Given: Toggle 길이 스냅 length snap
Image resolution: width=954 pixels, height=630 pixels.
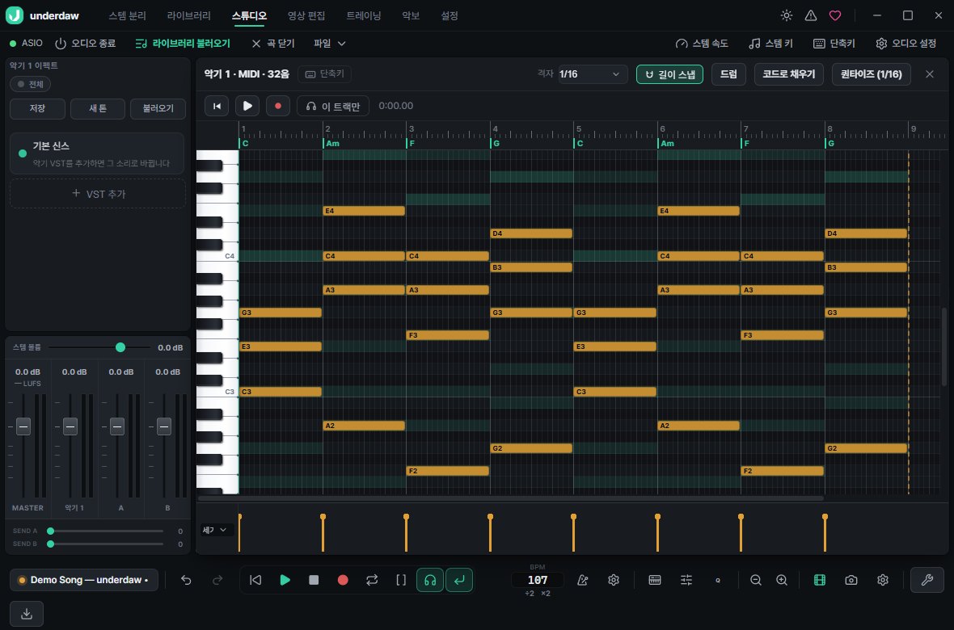Looking at the screenshot, I should 669,74.
